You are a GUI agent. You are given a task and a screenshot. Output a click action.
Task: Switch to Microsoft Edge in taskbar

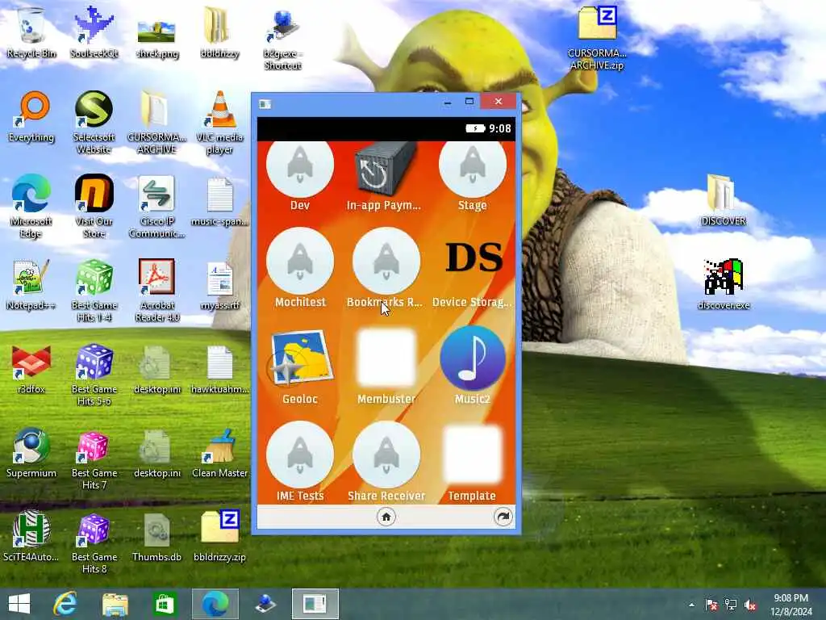coord(215,604)
